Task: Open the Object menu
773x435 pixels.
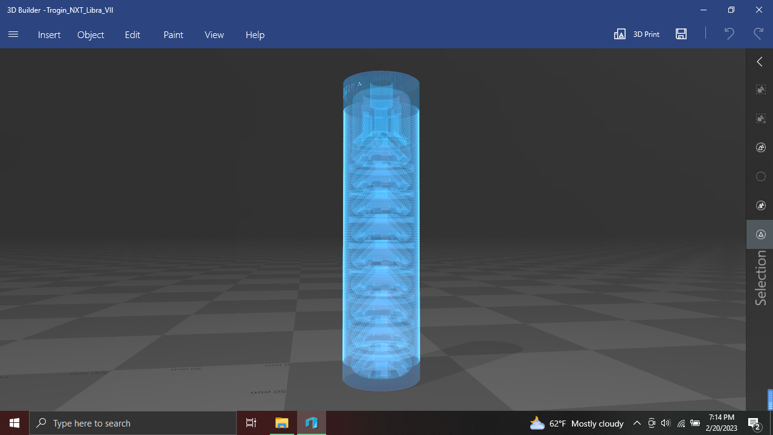Action: (91, 34)
